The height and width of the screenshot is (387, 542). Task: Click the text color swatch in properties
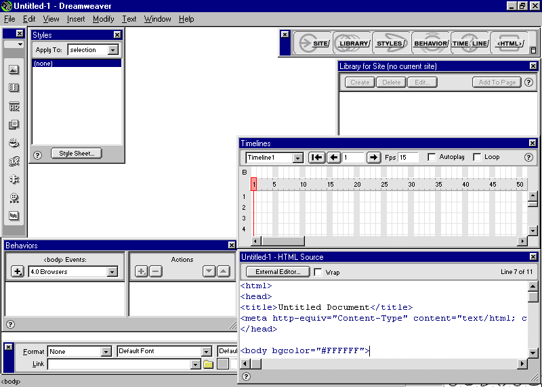pos(223,364)
